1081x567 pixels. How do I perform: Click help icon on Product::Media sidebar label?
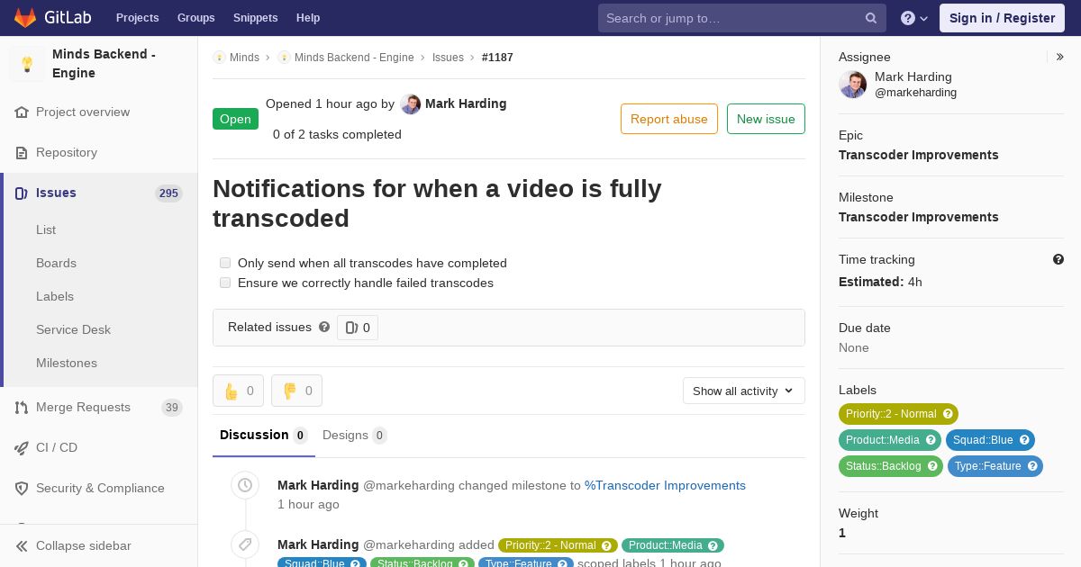pyautogui.click(x=931, y=440)
